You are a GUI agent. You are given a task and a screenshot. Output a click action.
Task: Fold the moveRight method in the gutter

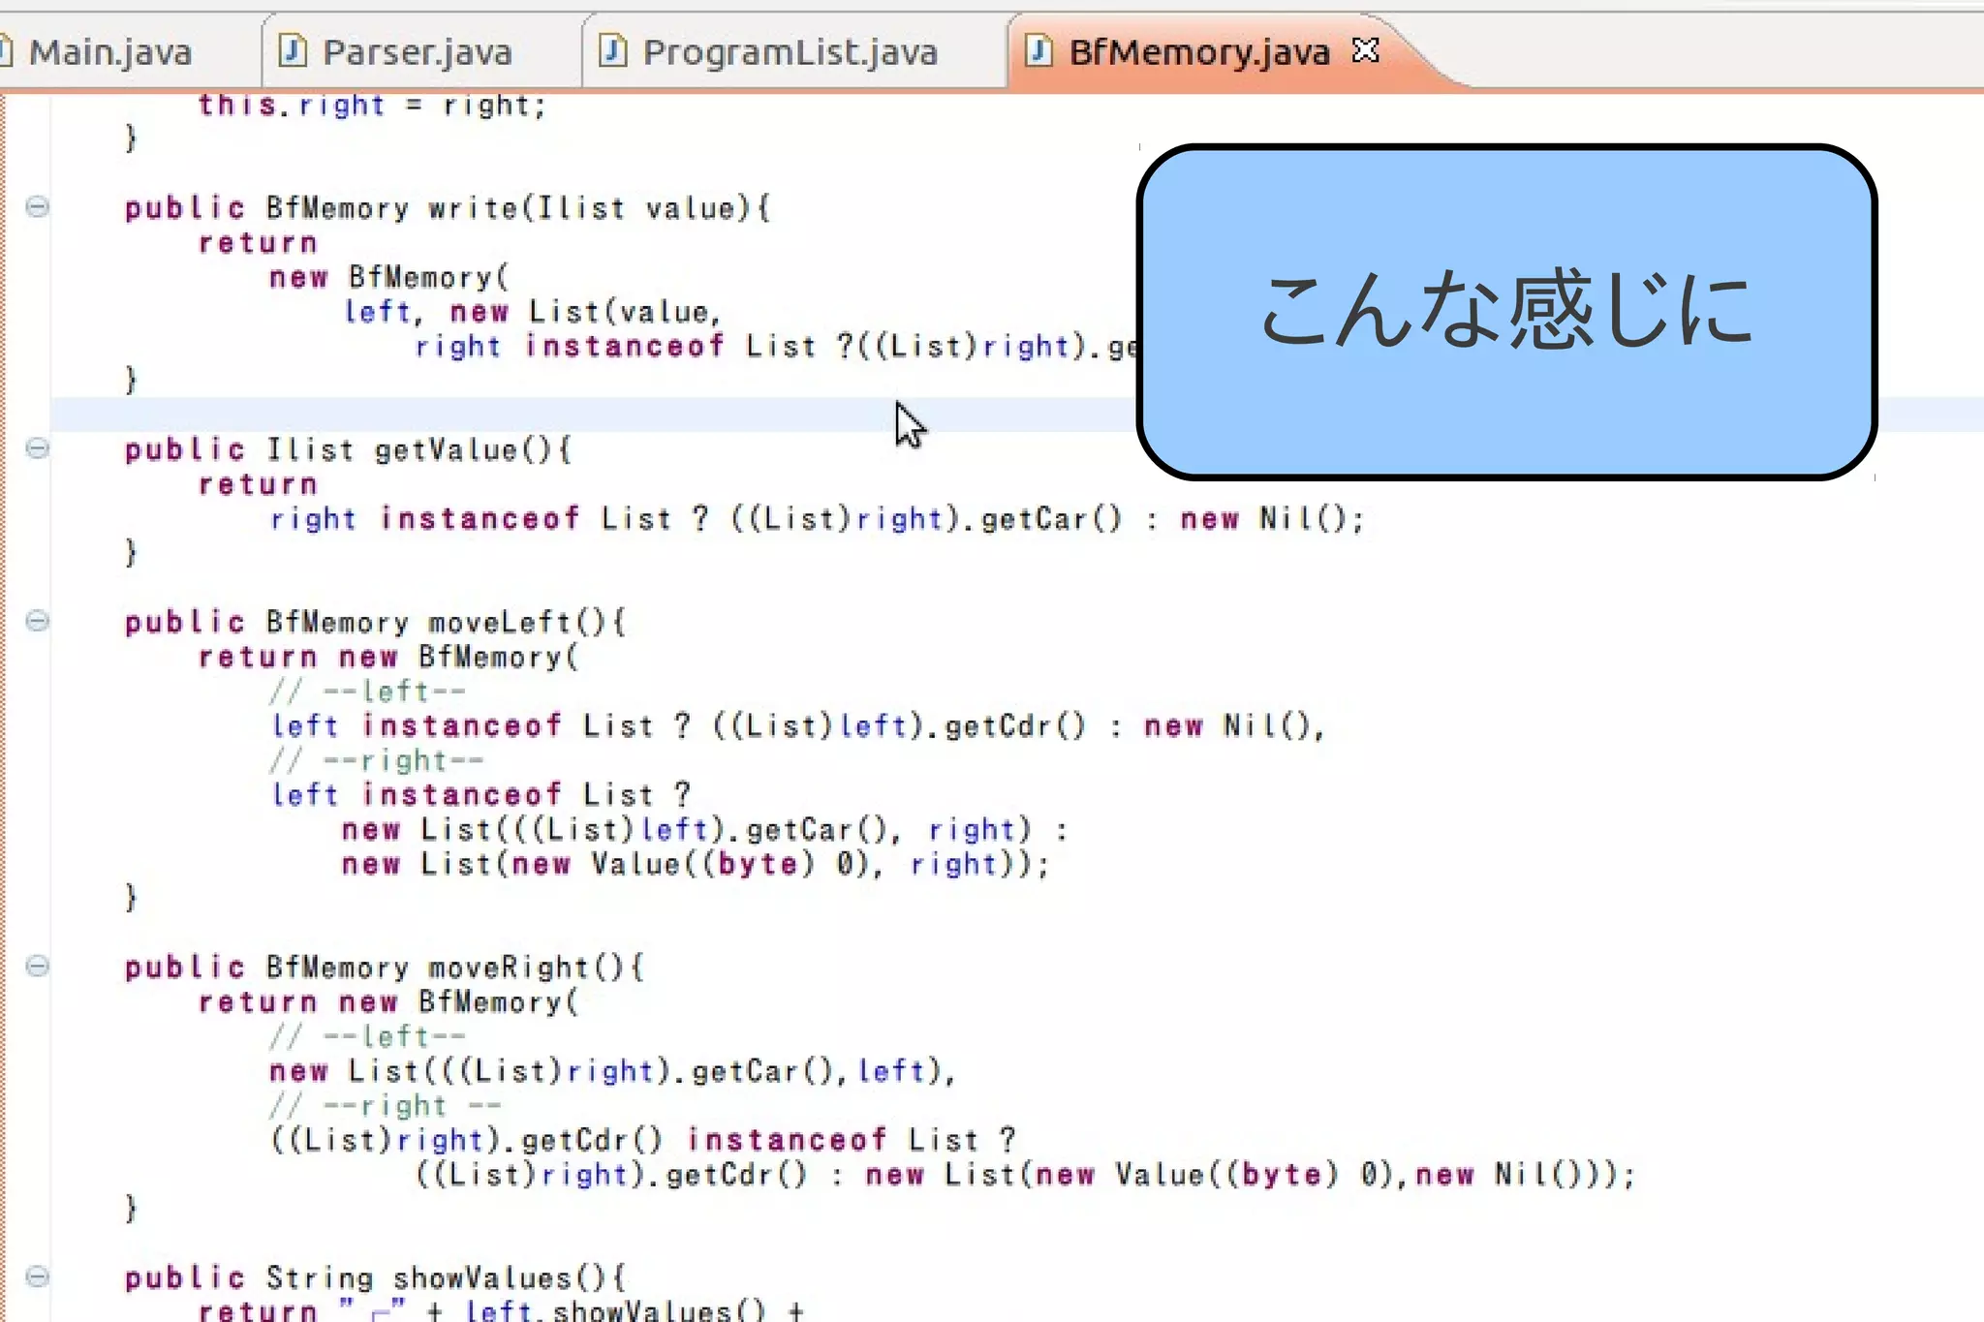click(x=37, y=966)
